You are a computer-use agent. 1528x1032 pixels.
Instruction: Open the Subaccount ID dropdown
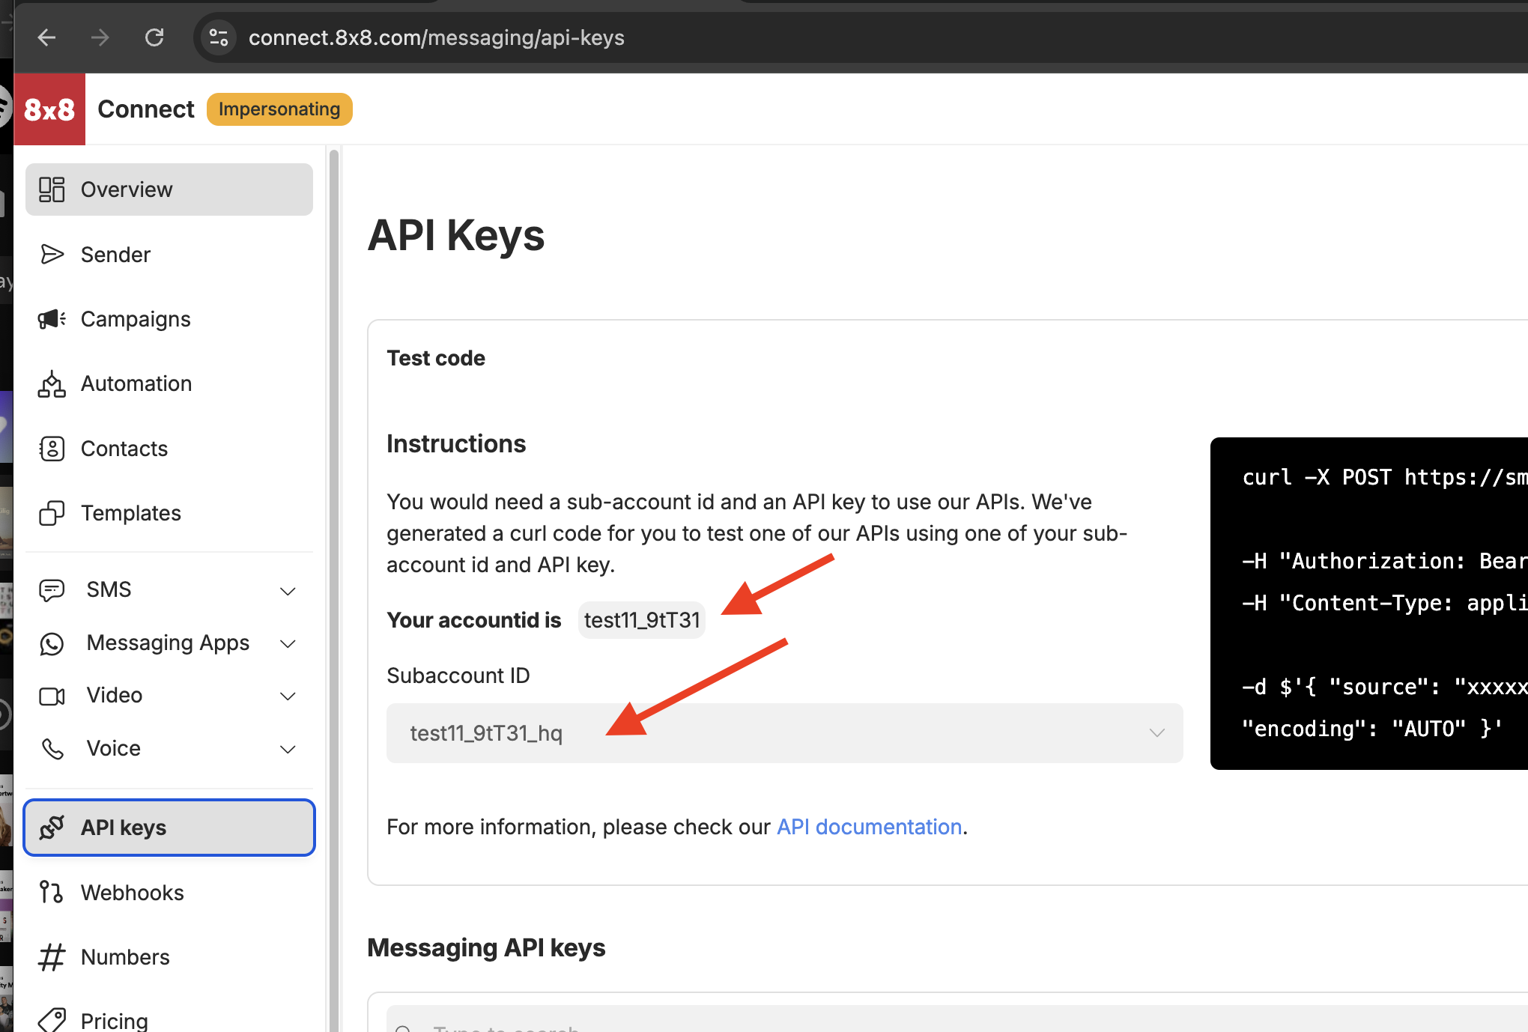(x=784, y=733)
